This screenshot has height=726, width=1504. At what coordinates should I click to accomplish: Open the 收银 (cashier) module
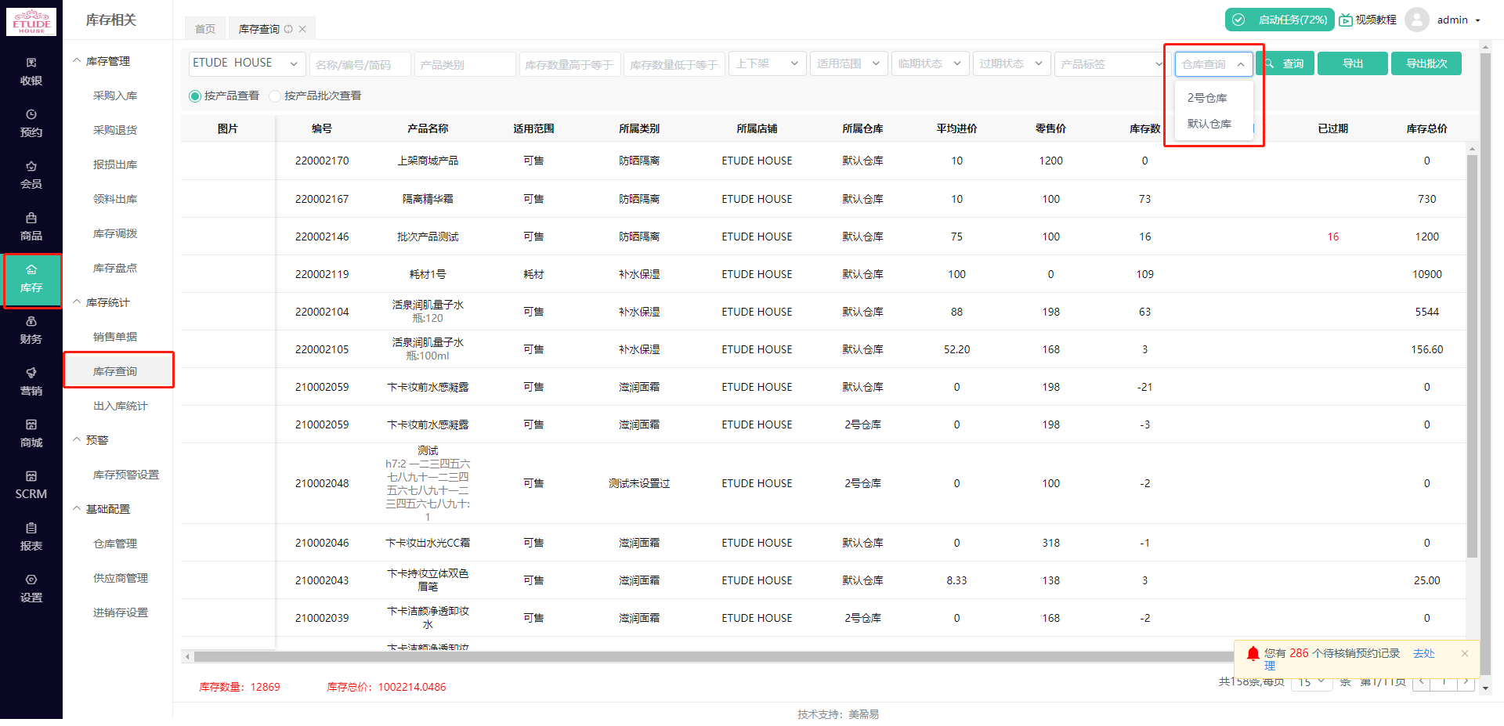31,70
